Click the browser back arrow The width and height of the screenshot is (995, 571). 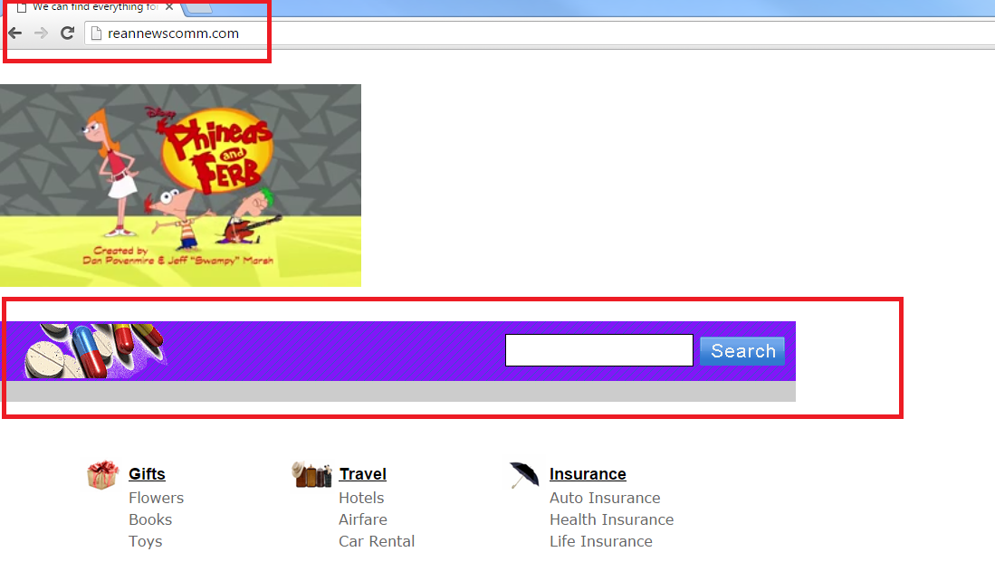point(14,33)
